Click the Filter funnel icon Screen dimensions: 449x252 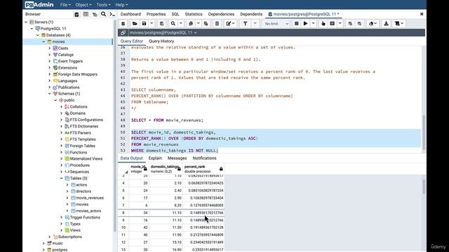pyautogui.click(x=246, y=24)
